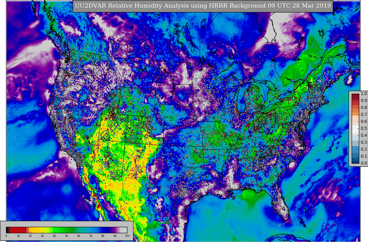Click the 0.1 label on right legend
Viewport: 368px width, 242px height.
coord(364,156)
